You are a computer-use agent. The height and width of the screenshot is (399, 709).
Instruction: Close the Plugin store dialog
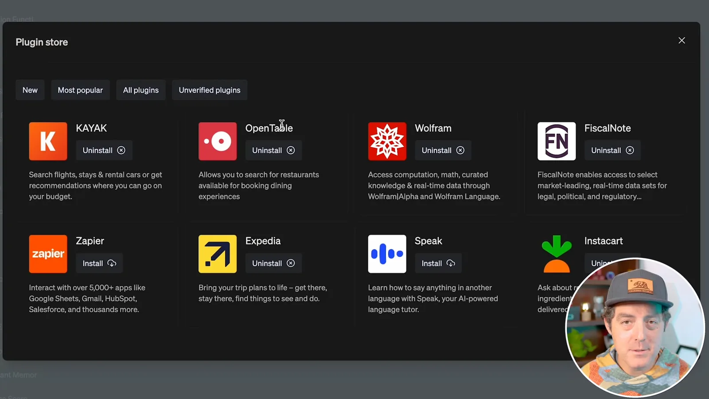(x=682, y=40)
